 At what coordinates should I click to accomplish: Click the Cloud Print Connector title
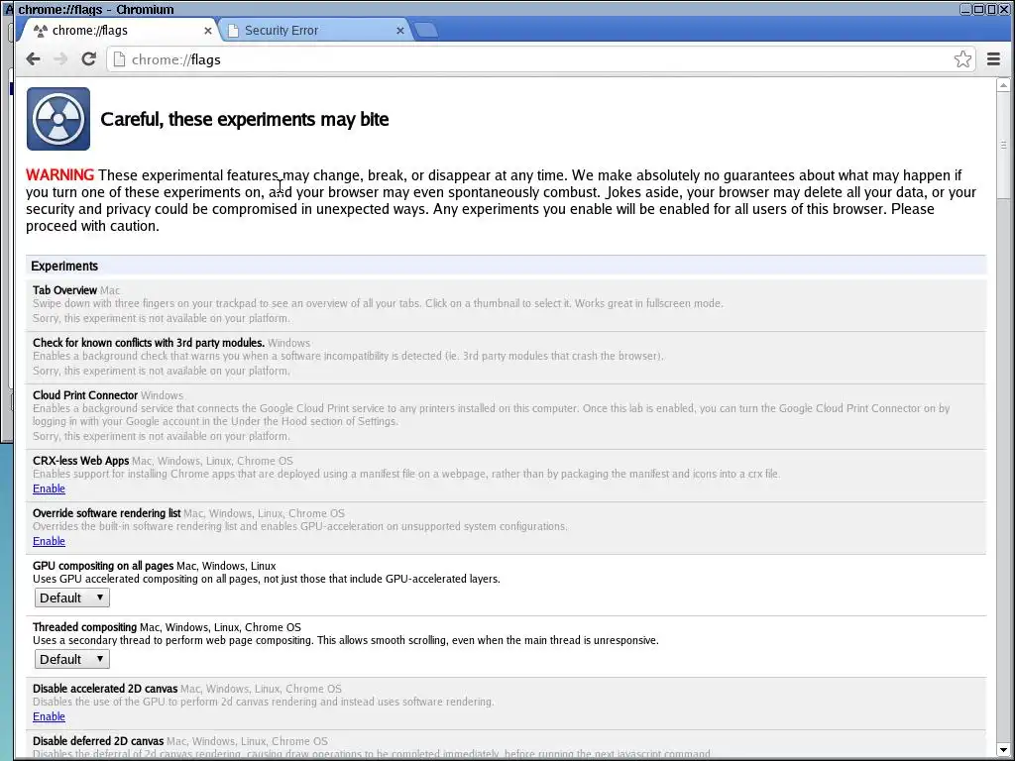(x=85, y=395)
